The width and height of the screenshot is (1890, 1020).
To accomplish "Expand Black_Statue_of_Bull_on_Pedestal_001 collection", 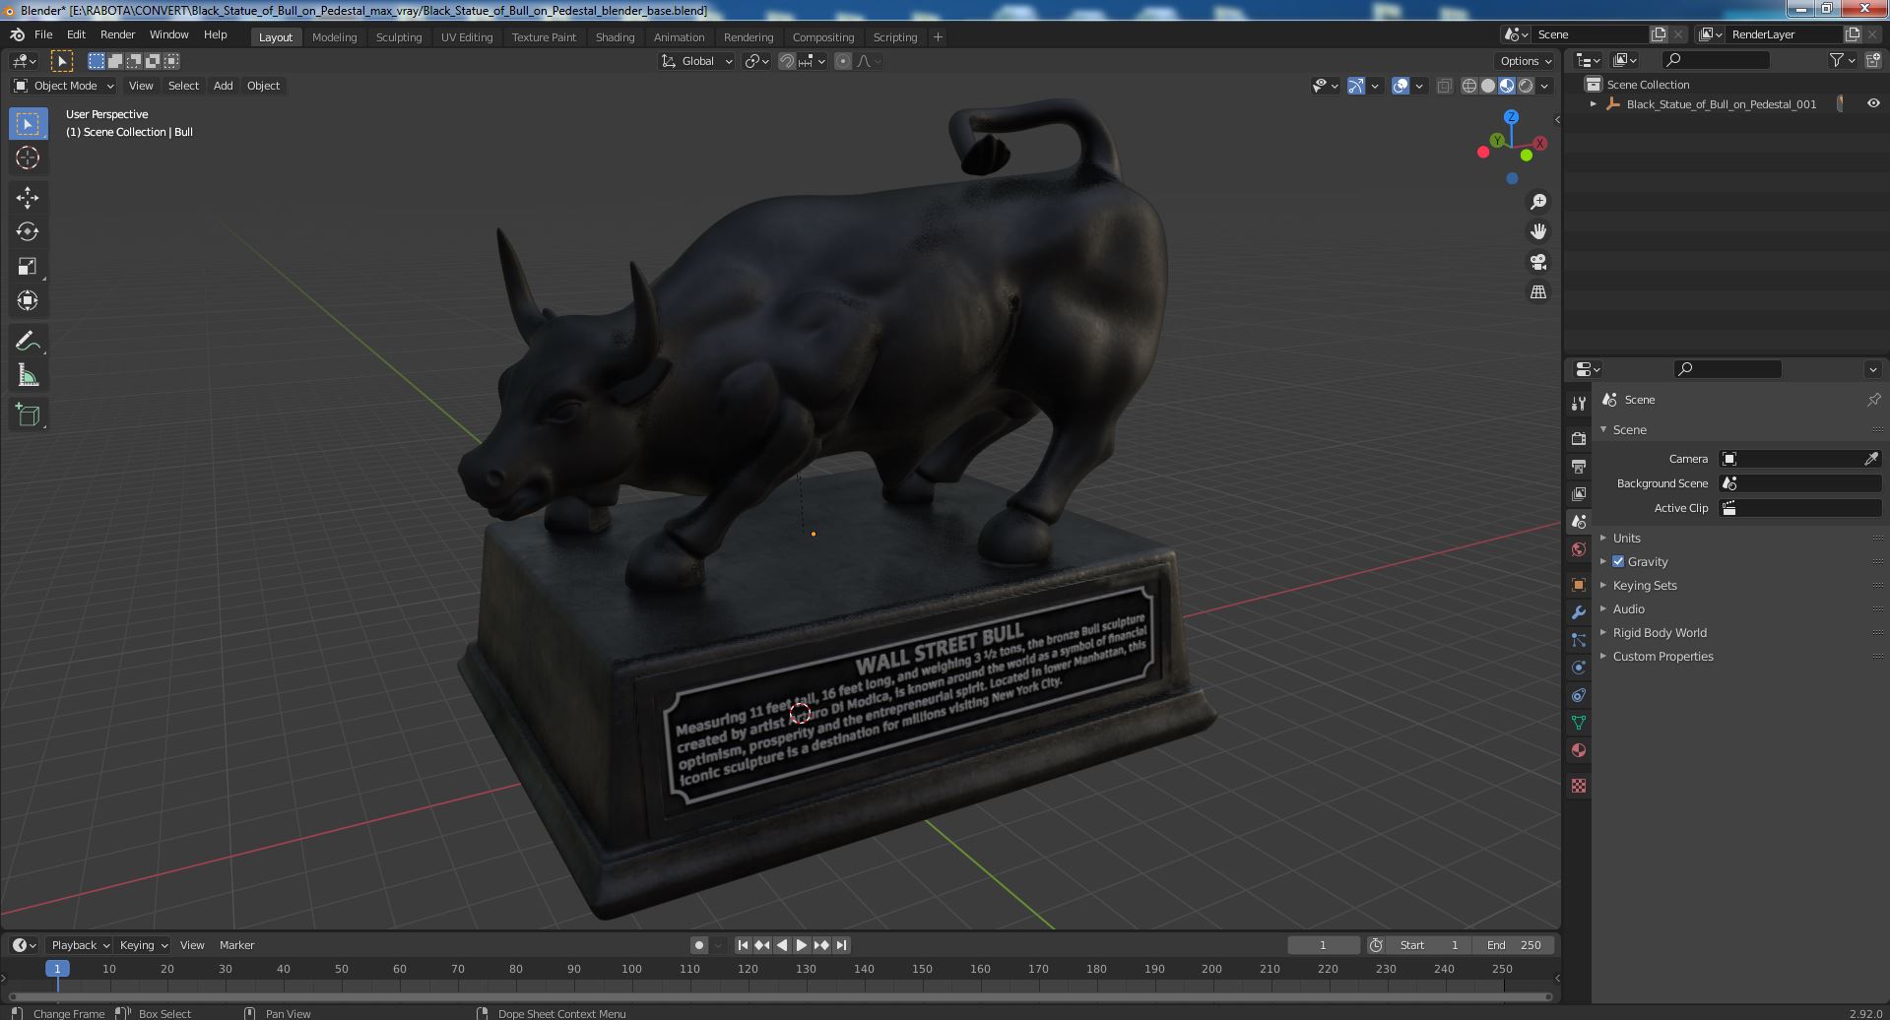I will coord(1594,103).
